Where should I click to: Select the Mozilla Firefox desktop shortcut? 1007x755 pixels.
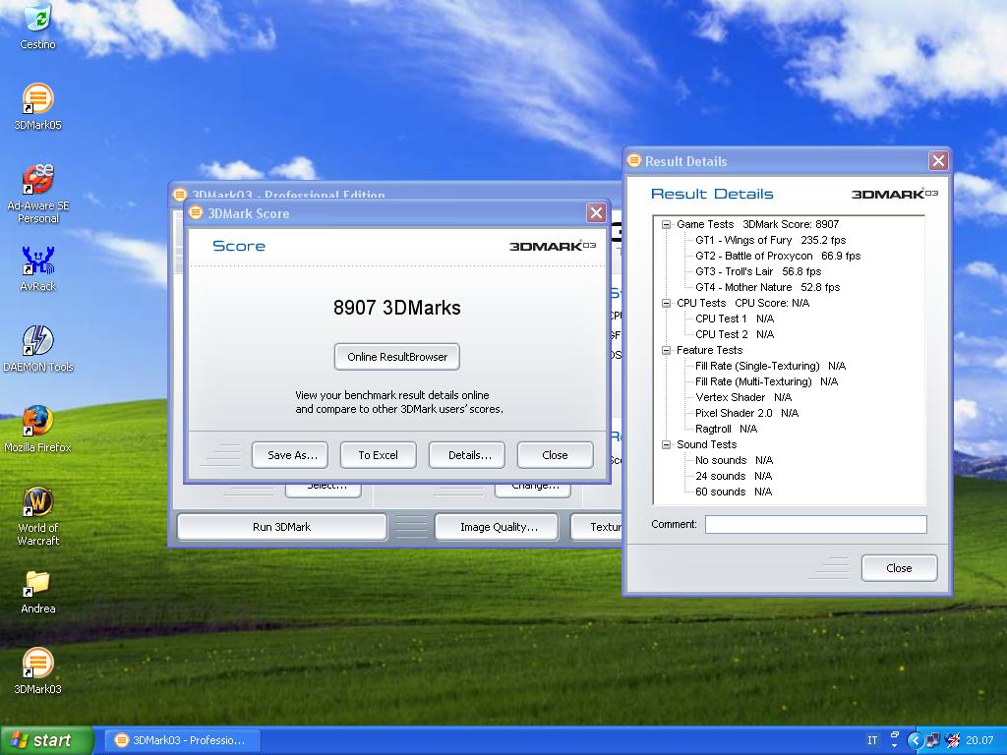pos(38,430)
